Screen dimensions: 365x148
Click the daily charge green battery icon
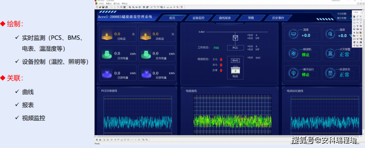click(107, 54)
